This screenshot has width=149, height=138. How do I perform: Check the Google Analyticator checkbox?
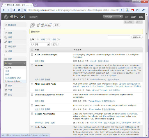(32, 114)
